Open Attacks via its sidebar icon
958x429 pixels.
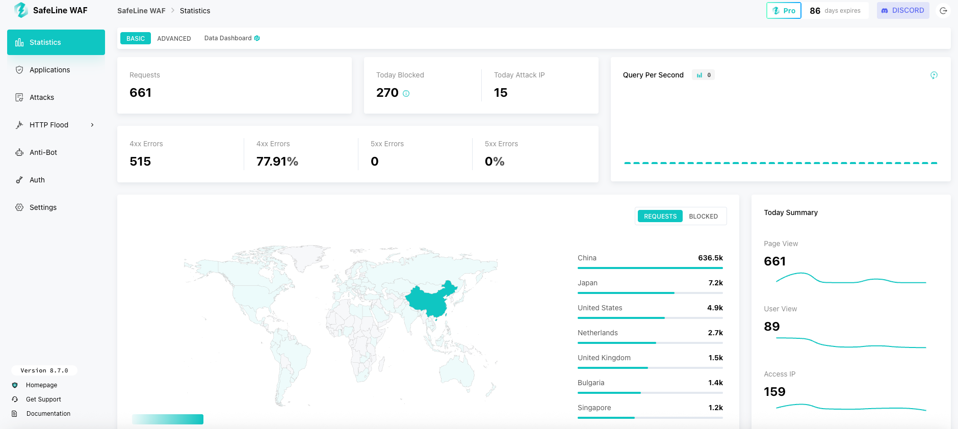19,97
